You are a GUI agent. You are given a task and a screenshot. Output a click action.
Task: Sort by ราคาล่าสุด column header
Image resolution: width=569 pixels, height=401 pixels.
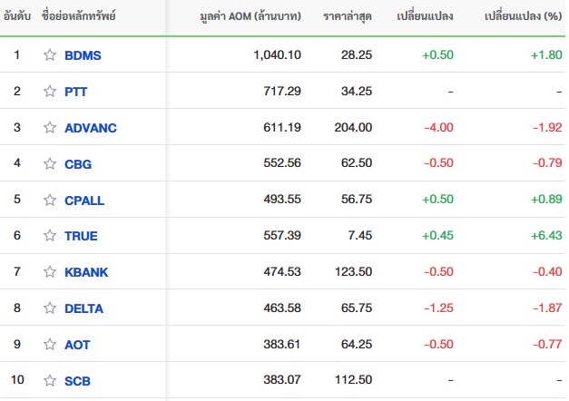348,16
